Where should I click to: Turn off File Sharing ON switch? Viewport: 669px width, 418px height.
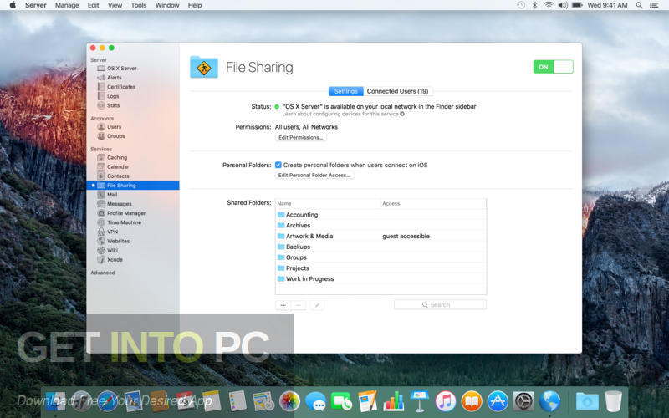[x=553, y=67]
